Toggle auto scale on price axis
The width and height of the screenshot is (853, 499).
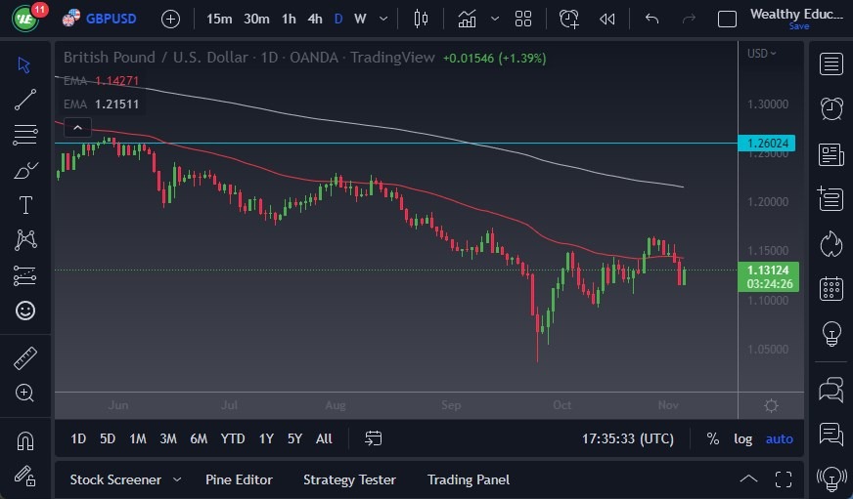780,438
